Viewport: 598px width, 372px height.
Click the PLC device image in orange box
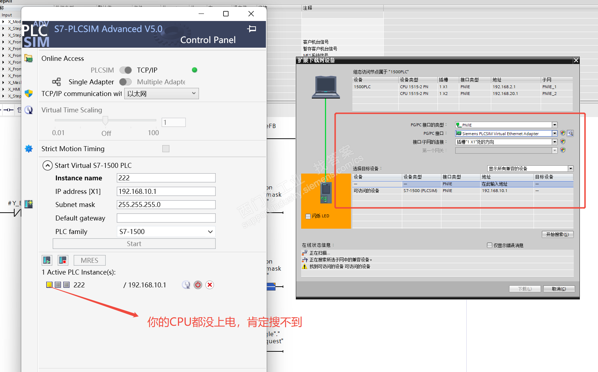click(x=326, y=193)
